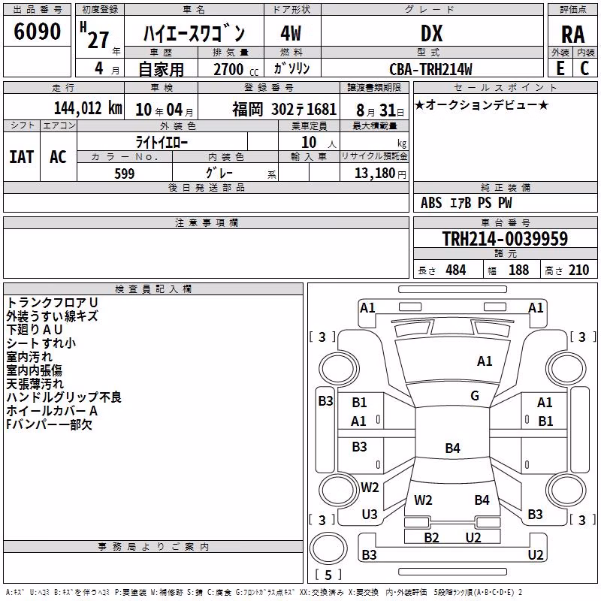Click inspector note Fバンパー一部欠
The width and height of the screenshot is (601, 601).
coord(49,424)
